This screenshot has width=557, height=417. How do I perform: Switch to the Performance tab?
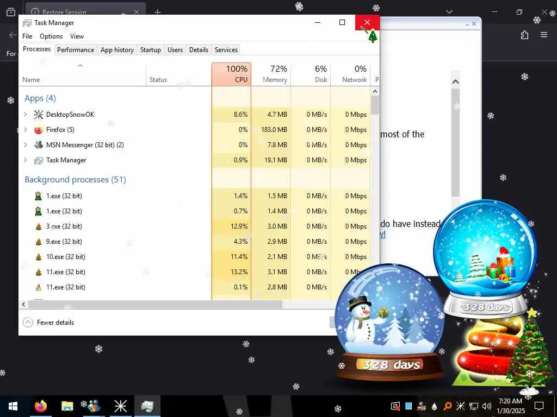tap(76, 50)
